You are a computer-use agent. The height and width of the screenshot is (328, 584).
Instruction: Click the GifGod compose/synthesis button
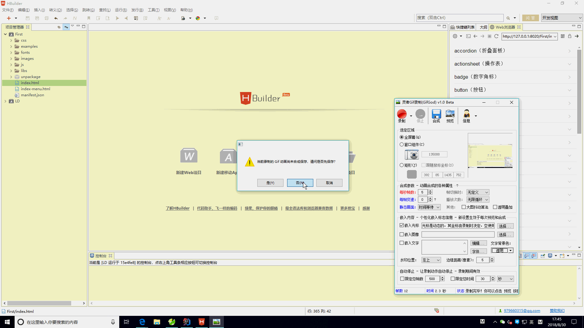pyautogui.click(x=436, y=116)
